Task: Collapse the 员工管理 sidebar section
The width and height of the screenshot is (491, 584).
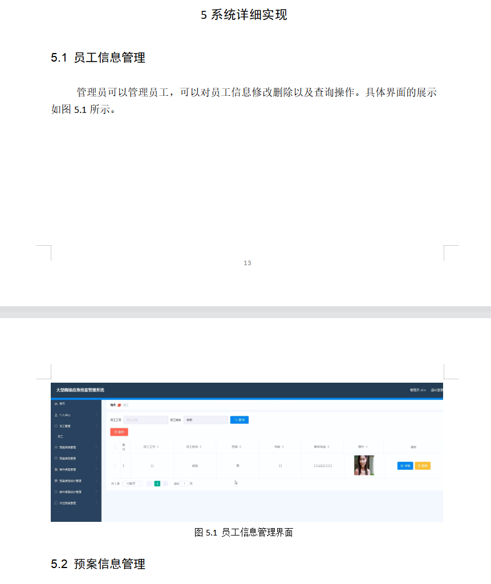Action: (x=96, y=426)
